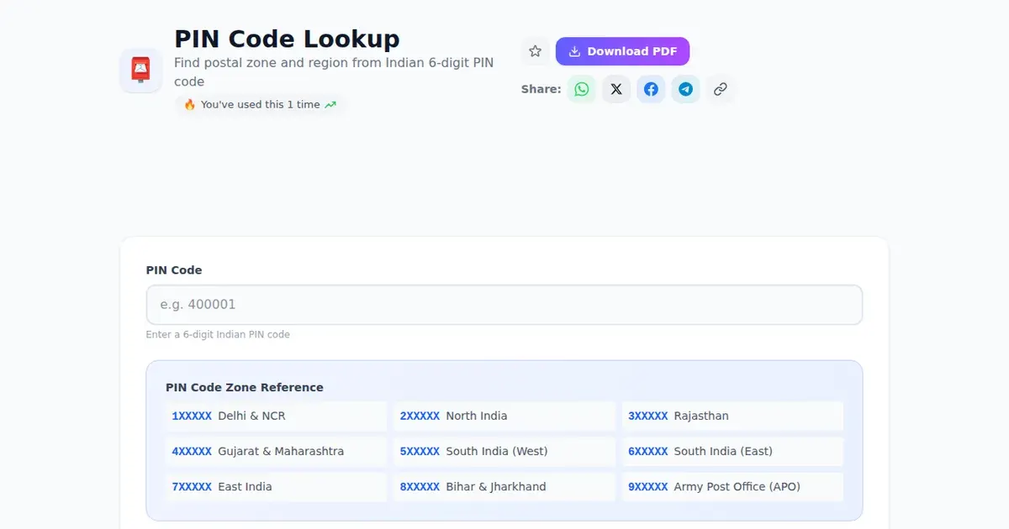
Task: Click the "Find postal zone and region" subtitle
Action: [334, 72]
